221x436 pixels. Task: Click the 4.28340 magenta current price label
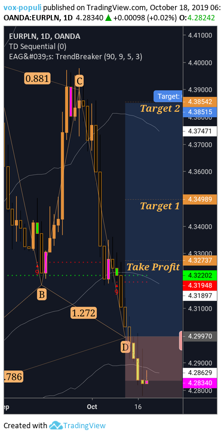[x=200, y=383]
